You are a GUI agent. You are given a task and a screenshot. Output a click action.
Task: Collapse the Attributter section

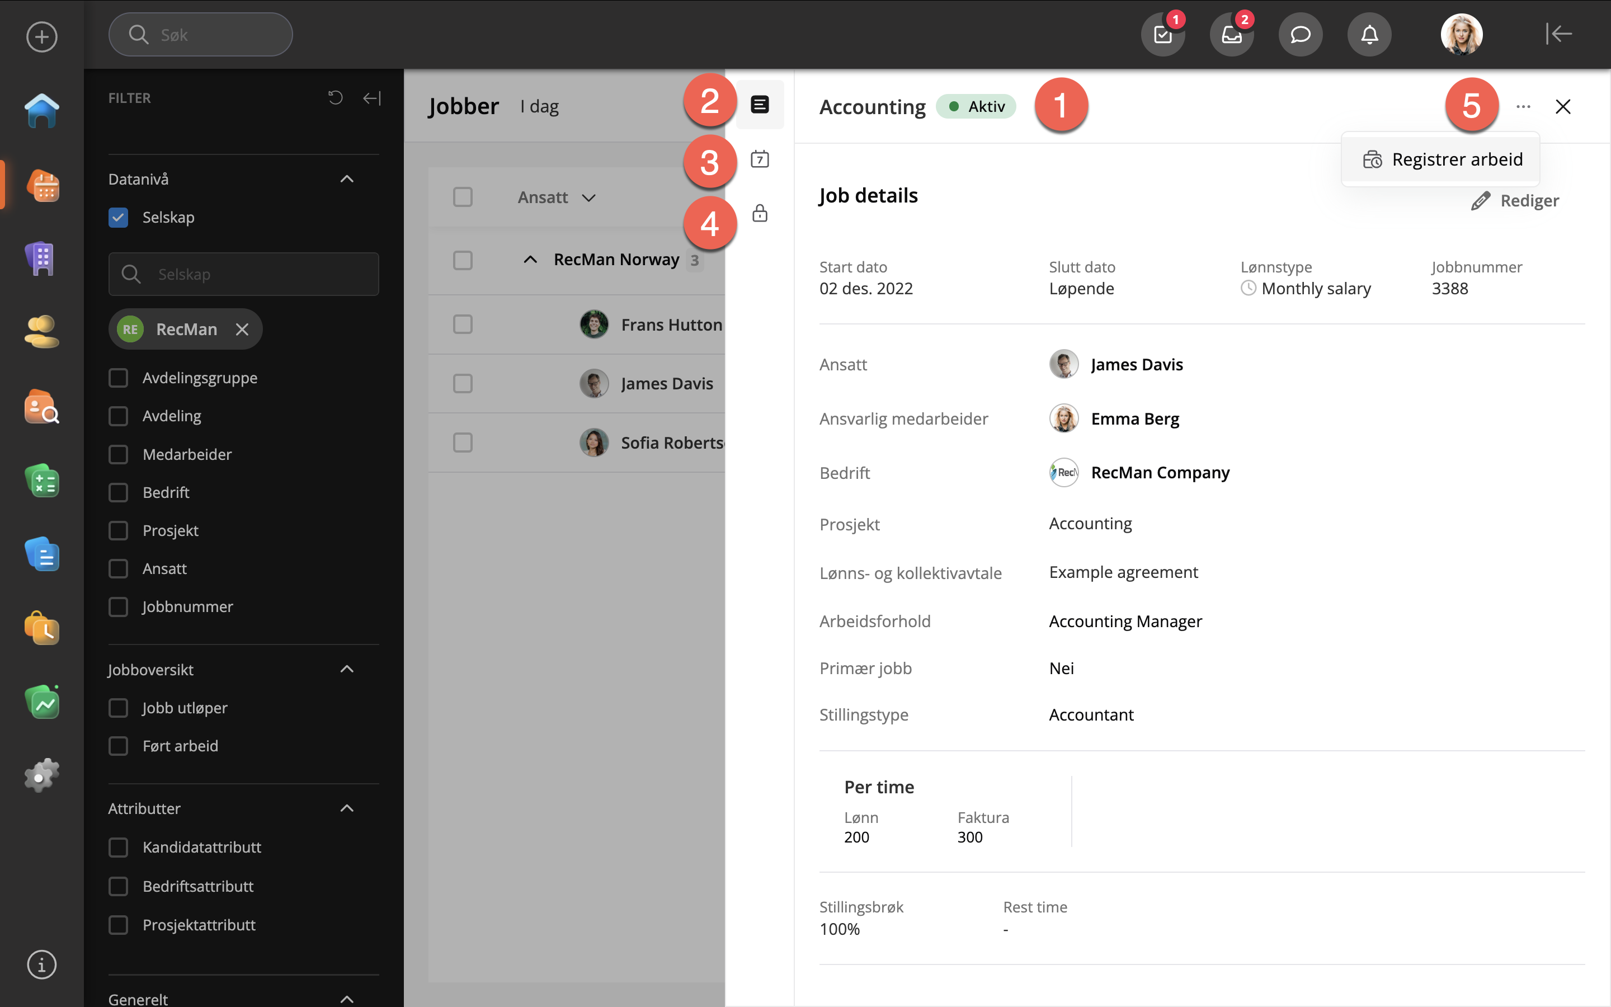click(347, 808)
